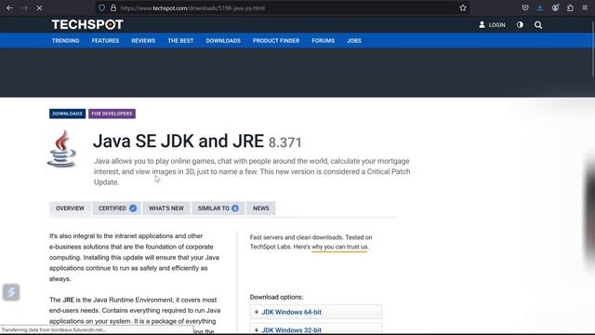Click the DOWNLOADS category tag

67,114
